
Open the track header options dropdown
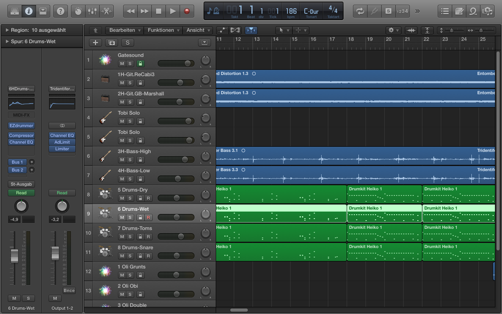click(204, 43)
